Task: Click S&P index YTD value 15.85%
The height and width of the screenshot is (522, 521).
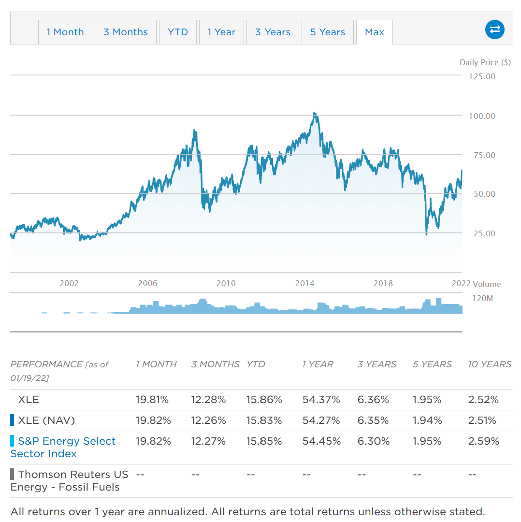Action: (264, 441)
